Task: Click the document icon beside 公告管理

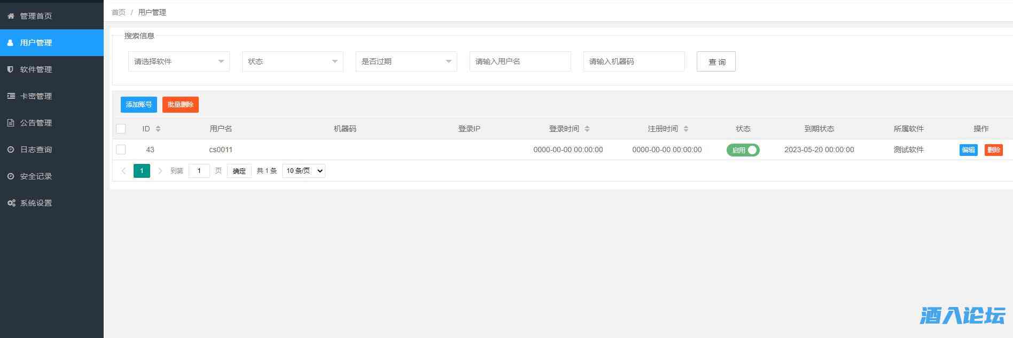Action: (11, 123)
